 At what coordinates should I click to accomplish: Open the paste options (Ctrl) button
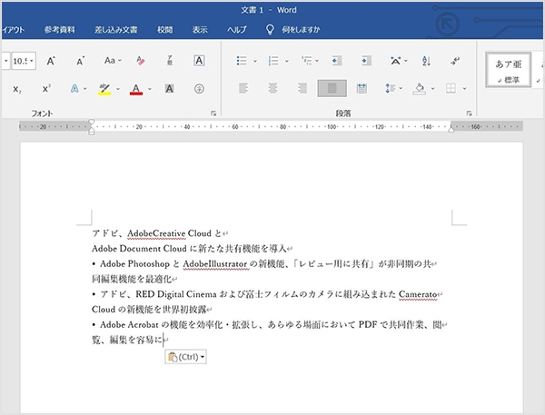point(185,357)
